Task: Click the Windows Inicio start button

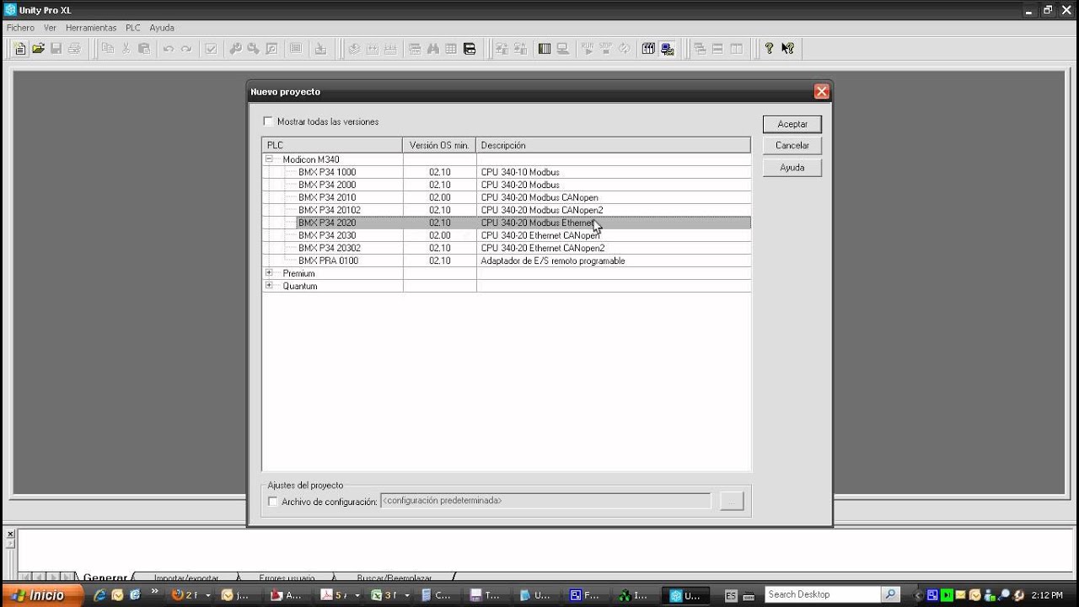Action: [41, 595]
